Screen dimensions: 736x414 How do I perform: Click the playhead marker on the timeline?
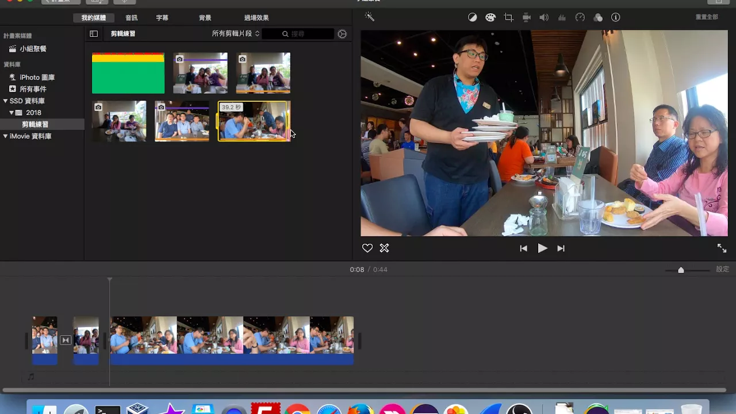pyautogui.click(x=110, y=280)
